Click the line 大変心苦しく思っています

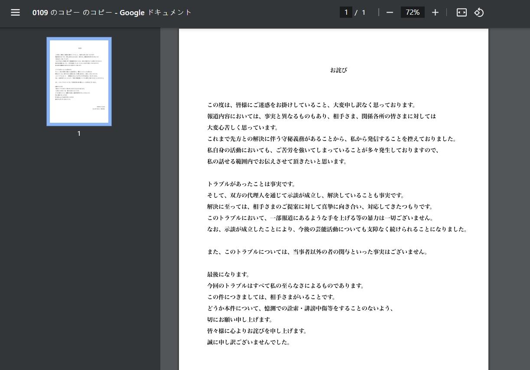243,128
